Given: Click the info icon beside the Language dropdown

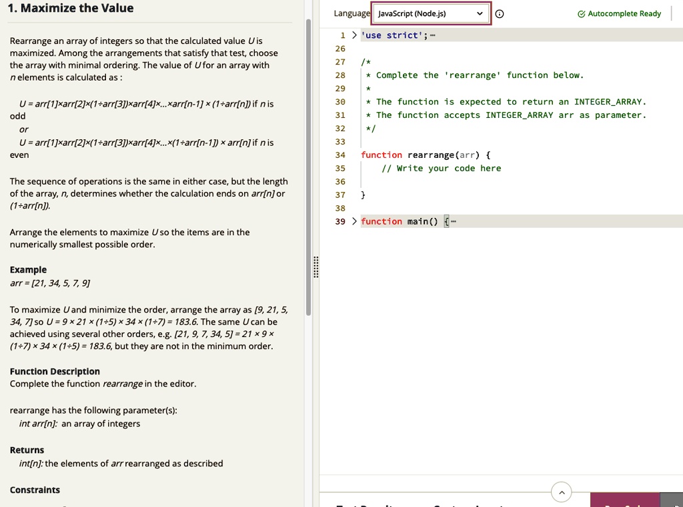Looking at the screenshot, I should click(x=500, y=13).
